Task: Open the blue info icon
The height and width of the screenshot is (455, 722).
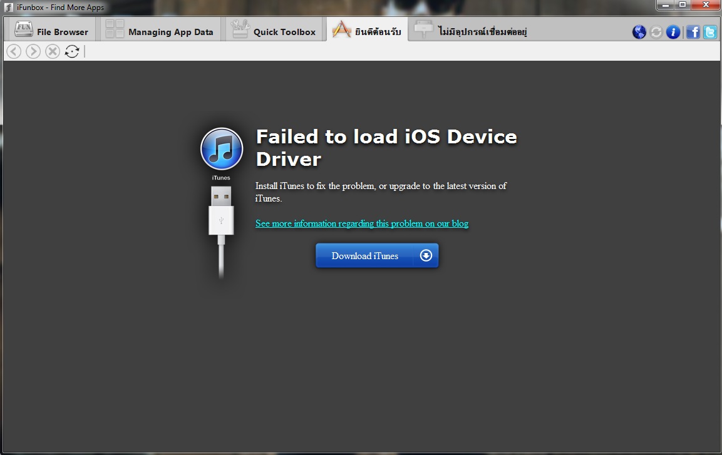Action: click(x=673, y=32)
